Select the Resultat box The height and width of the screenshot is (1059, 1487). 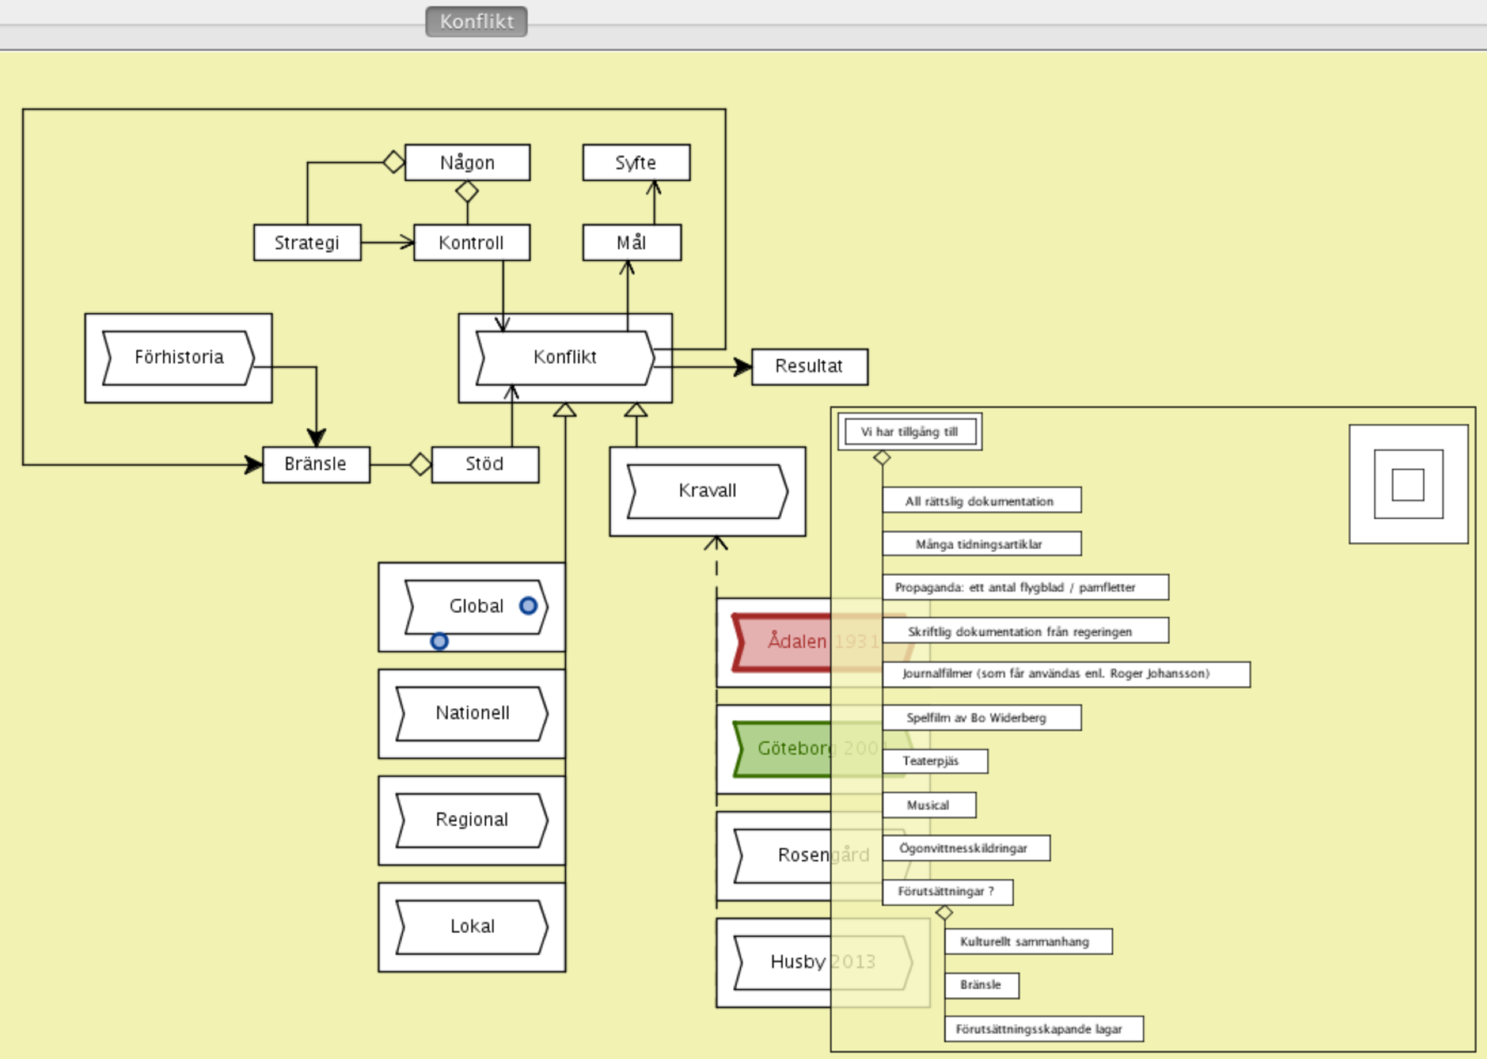click(x=809, y=366)
